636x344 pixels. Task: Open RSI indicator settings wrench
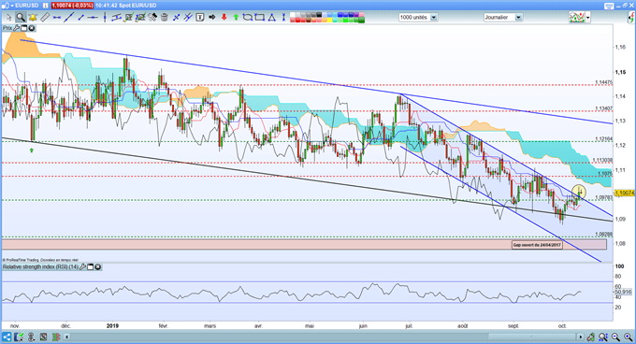(x=82, y=267)
